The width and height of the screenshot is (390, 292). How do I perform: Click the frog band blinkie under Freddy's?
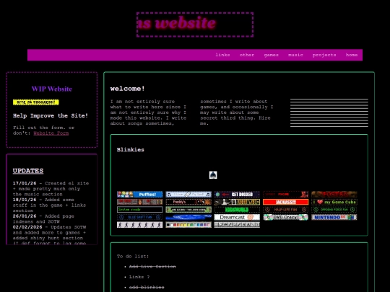[x=188, y=210]
